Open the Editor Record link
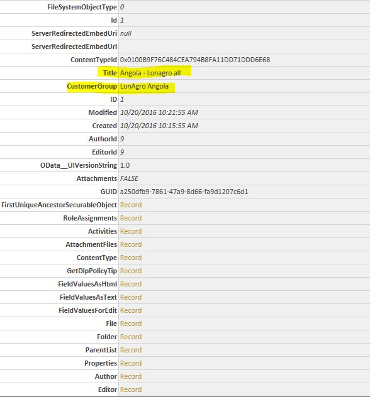The height and width of the screenshot is (397, 370). click(131, 389)
